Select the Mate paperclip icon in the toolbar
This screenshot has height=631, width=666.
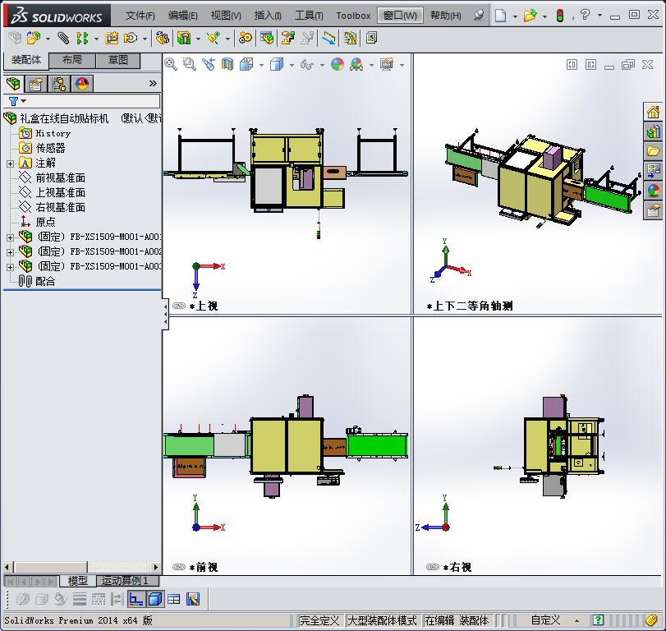(62, 38)
